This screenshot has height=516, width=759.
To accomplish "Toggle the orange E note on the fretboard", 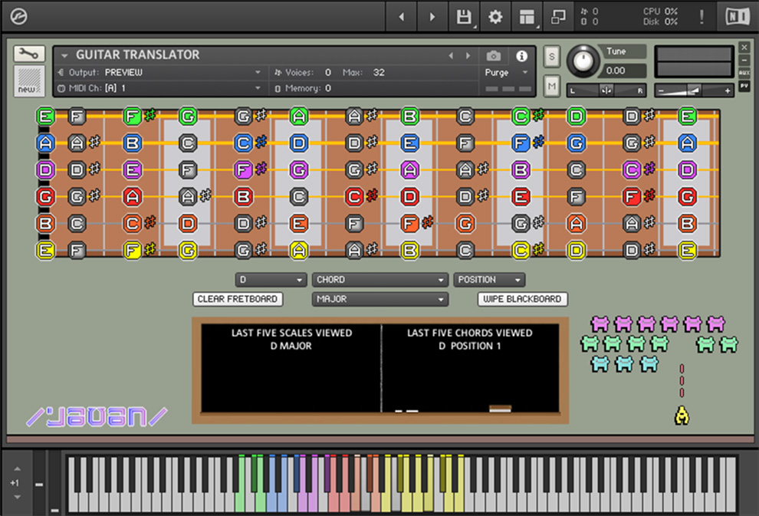I will point(299,224).
